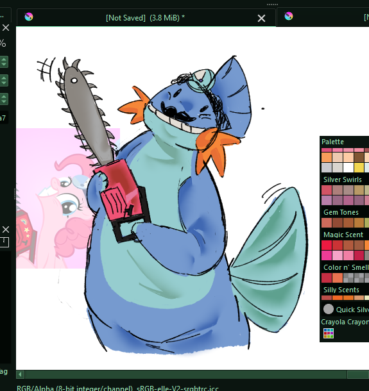Pick the bright crimson swatch in Magic Scent
The image size is (369, 391).
(x=326, y=245)
